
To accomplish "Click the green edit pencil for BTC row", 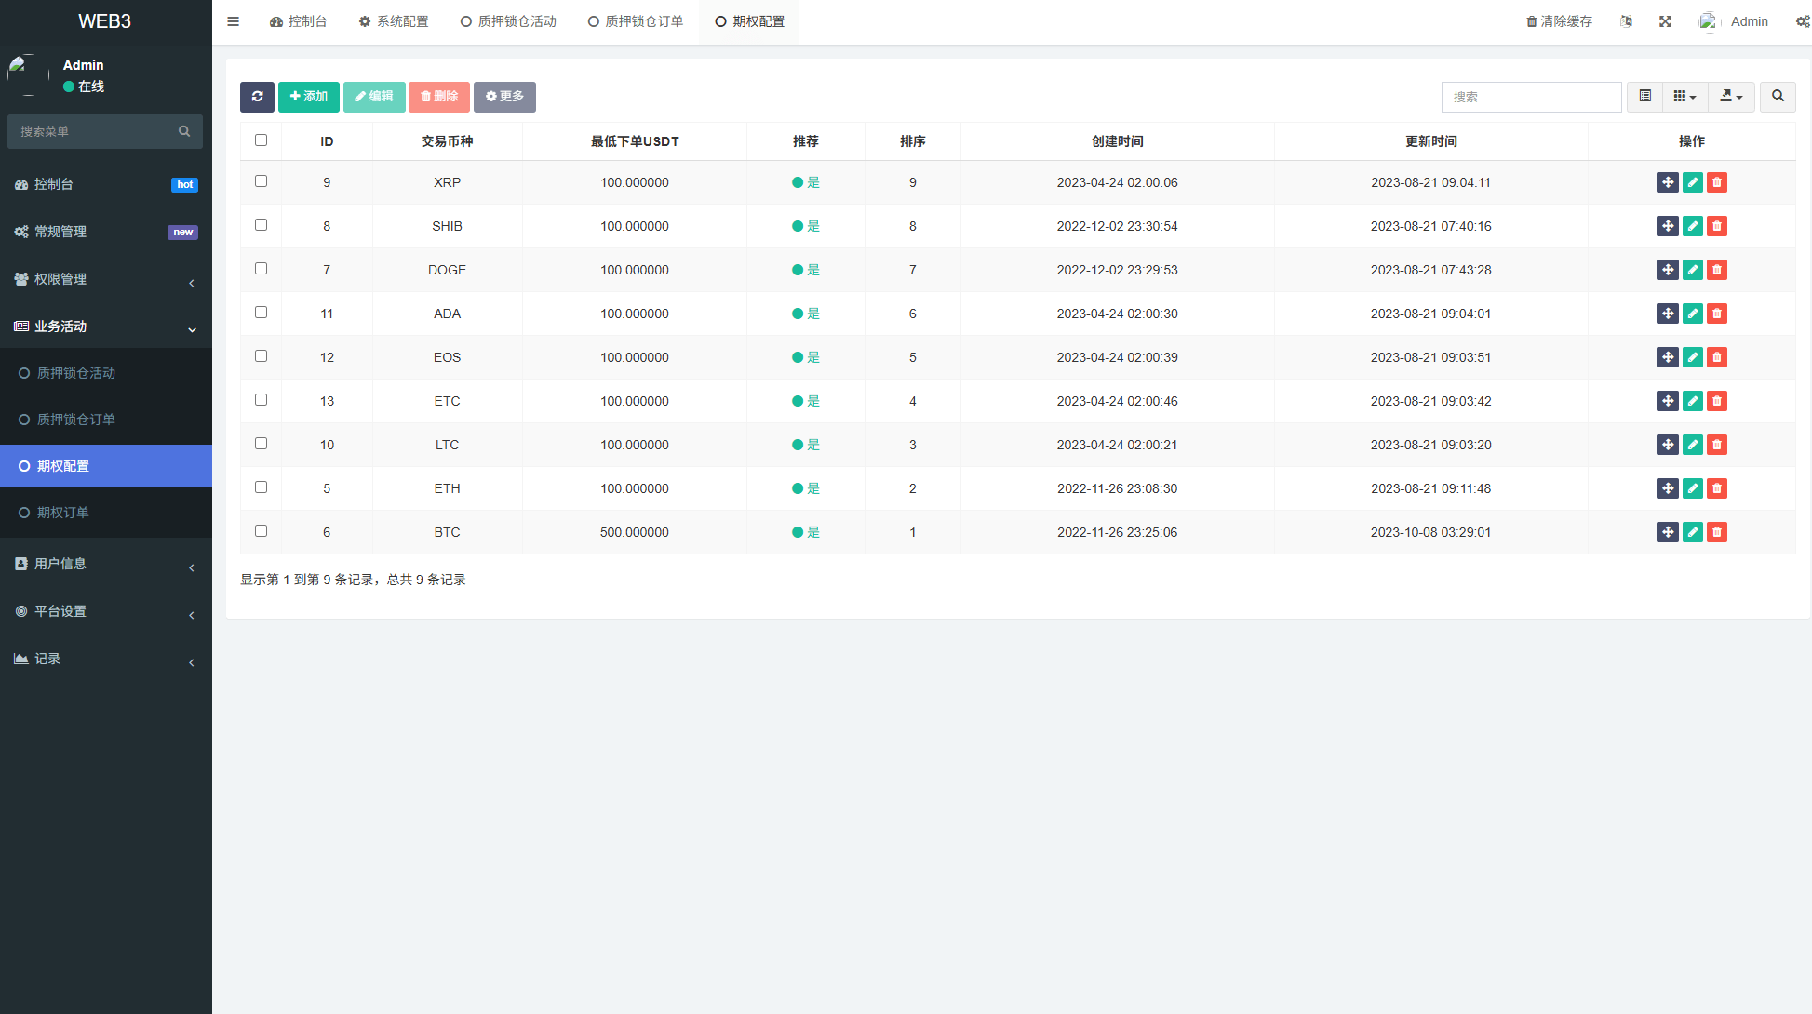I will (x=1692, y=532).
